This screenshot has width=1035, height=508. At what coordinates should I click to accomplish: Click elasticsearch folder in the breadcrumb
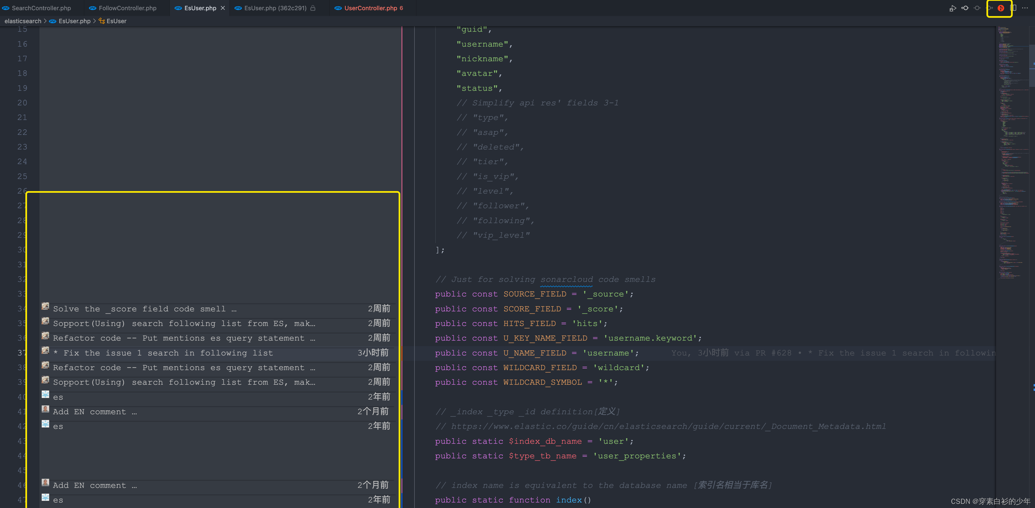(x=23, y=21)
